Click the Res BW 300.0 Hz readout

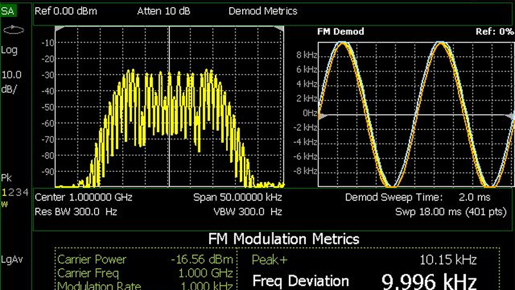pyautogui.click(x=76, y=212)
